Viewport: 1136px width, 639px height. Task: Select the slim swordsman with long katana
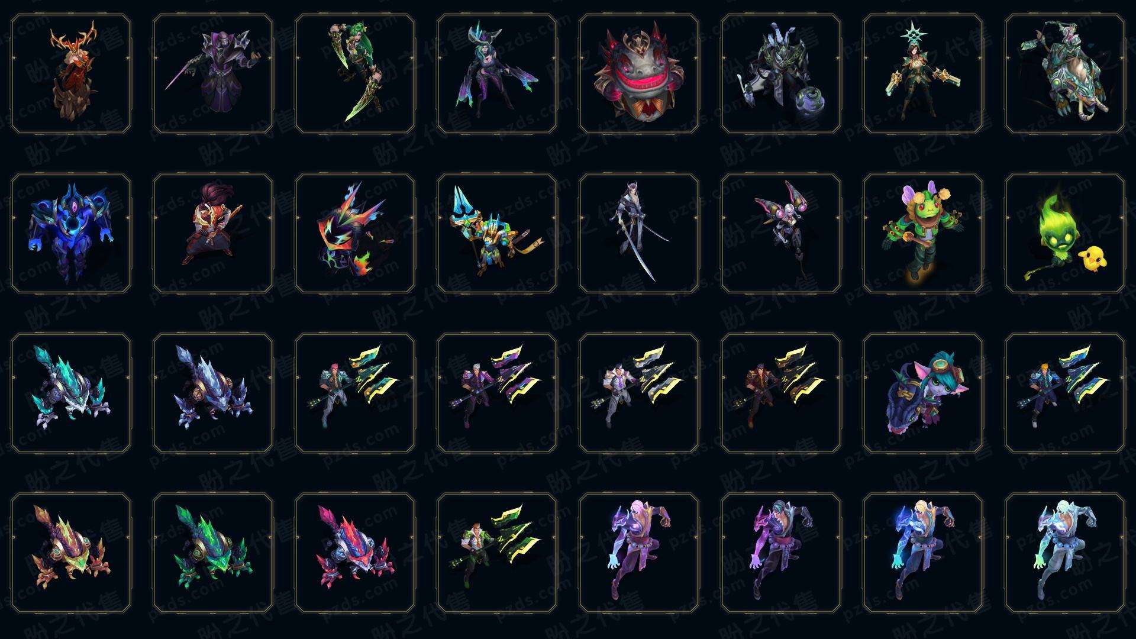coord(639,233)
